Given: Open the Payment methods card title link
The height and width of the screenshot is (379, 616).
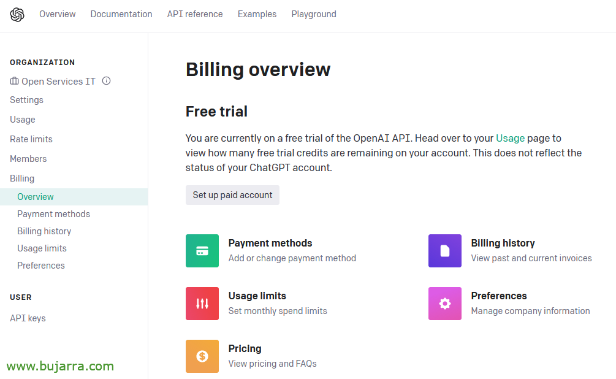Looking at the screenshot, I should [270, 243].
